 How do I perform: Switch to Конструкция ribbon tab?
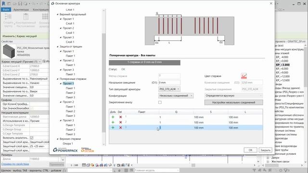[x=40, y=10]
